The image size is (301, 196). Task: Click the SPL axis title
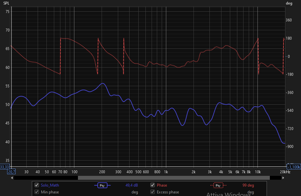6,3
